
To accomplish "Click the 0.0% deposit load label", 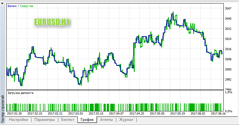I will [x=228, y=111].
